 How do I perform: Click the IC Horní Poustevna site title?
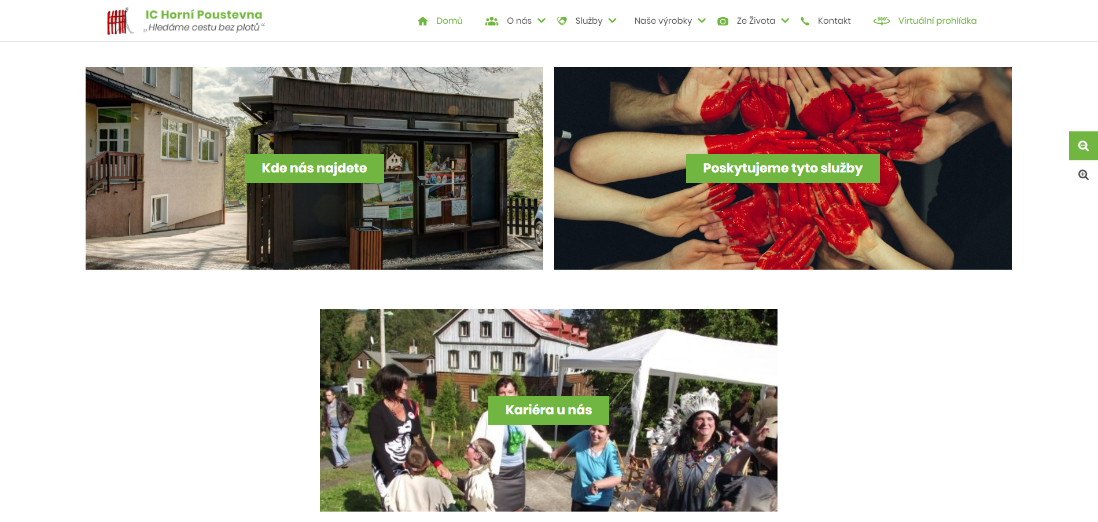204,14
